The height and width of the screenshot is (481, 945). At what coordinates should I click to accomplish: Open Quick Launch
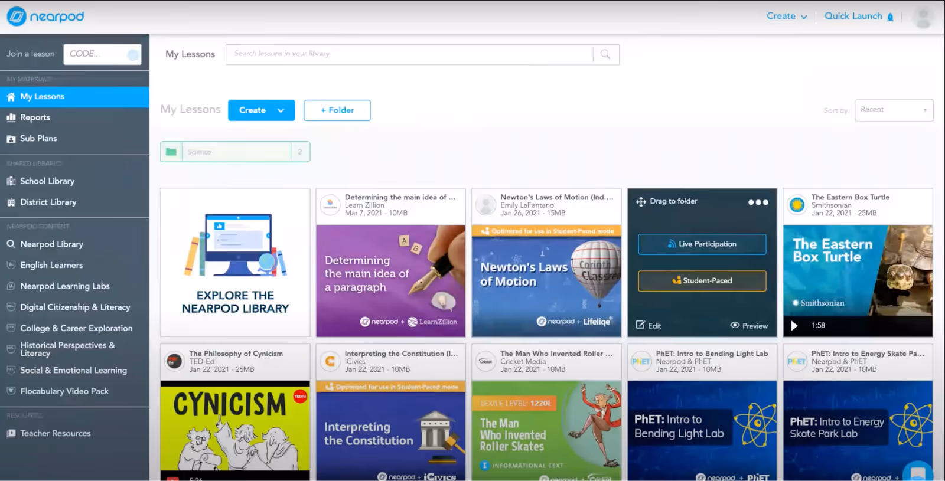(859, 16)
